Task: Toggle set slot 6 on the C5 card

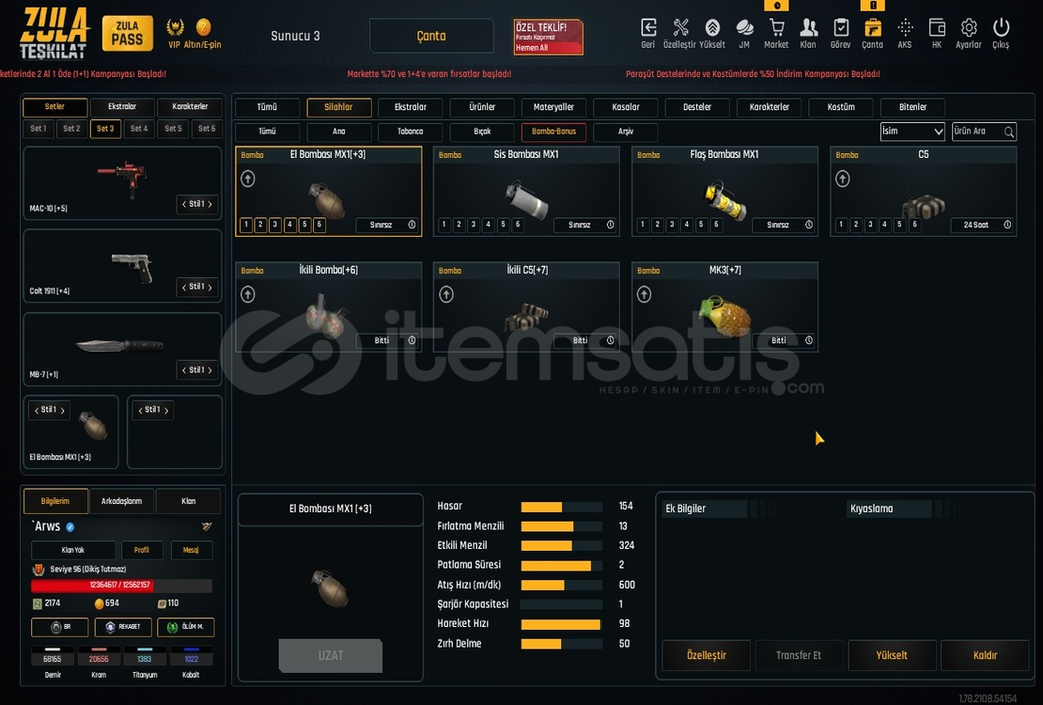Action: pyautogui.click(x=914, y=225)
